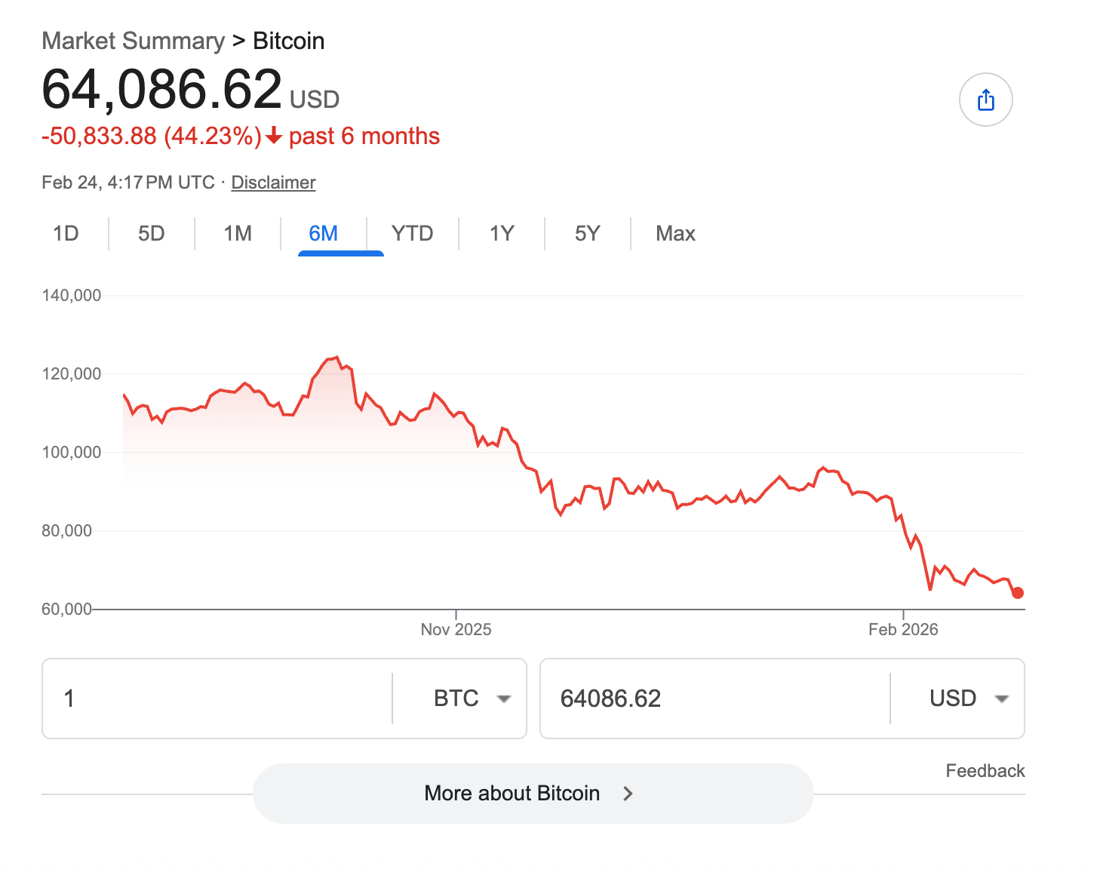Open the Disclaimer link
Image resolution: width=1100 pixels, height=869 pixels.
[273, 183]
